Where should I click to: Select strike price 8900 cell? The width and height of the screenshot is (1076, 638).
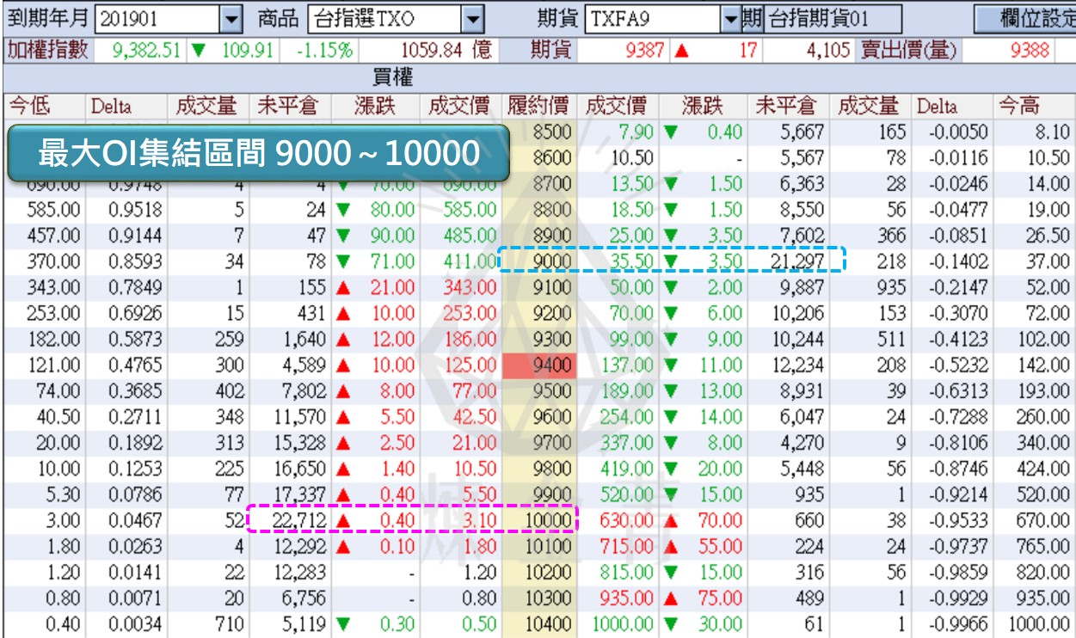539,236
